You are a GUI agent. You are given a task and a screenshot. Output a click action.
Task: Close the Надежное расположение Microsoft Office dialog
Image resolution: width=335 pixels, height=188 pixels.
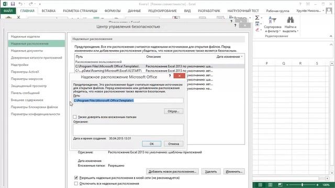179,76
